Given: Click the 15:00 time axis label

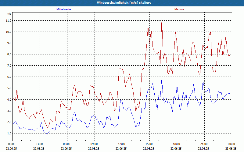Looking at the screenshot, I should tap(149, 144).
